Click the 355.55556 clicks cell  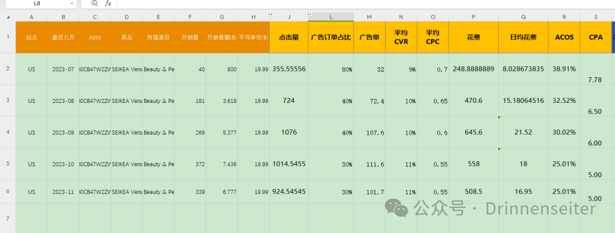pyautogui.click(x=289, y=69)
